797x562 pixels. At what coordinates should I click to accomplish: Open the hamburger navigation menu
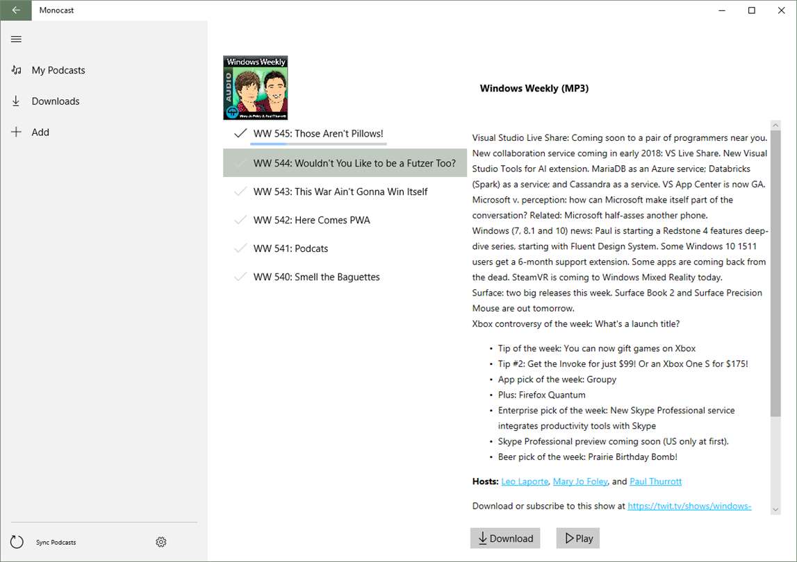coord(16,39)
